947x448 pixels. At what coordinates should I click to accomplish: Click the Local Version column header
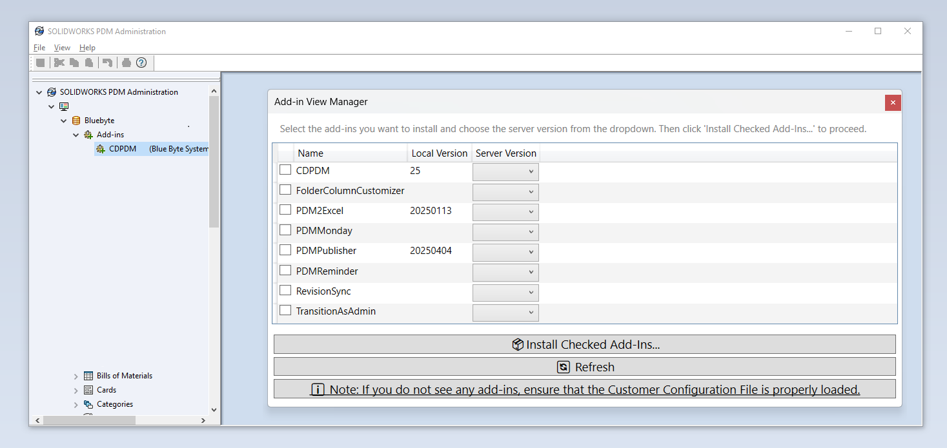pos(440,153)
